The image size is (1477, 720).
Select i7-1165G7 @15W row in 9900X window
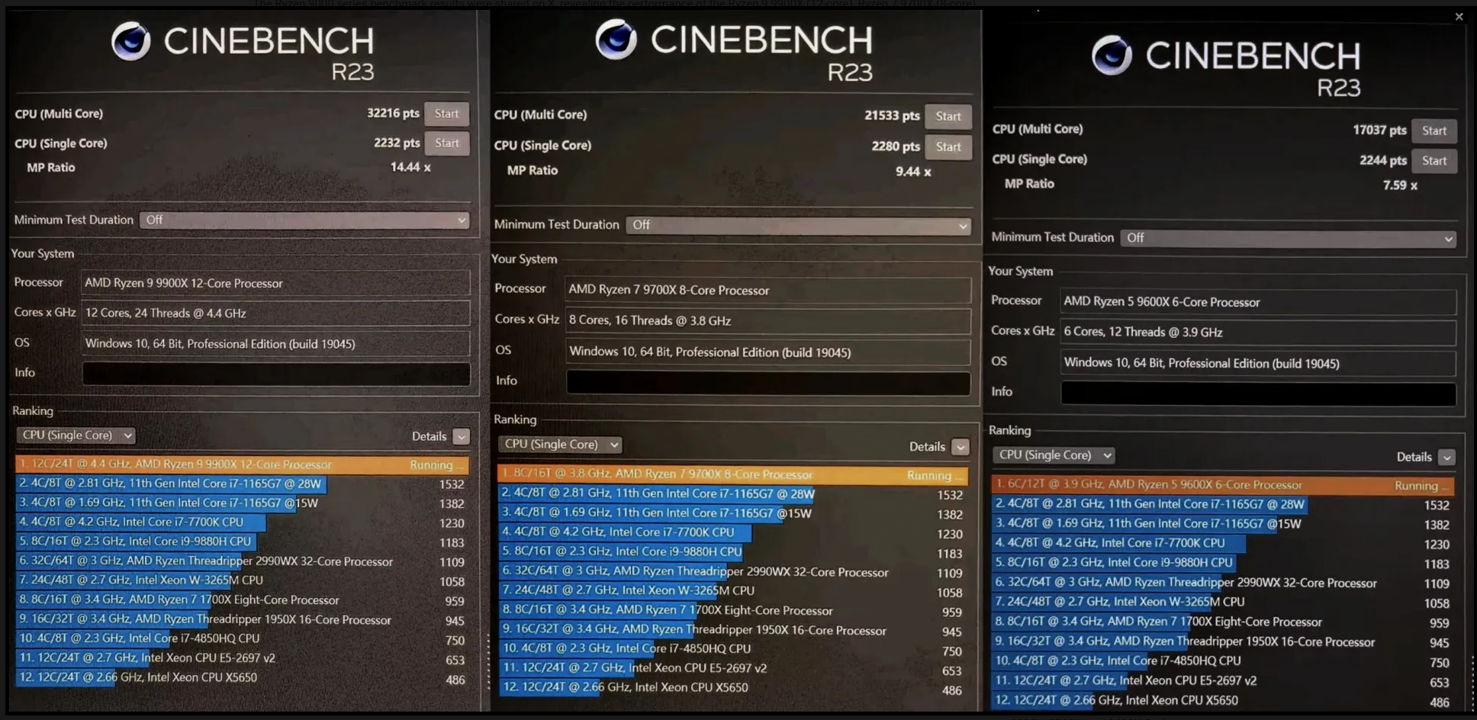tap(242, 503)
